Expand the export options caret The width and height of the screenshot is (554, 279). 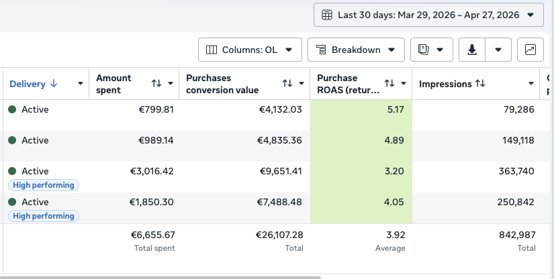(x=498, y=50)
